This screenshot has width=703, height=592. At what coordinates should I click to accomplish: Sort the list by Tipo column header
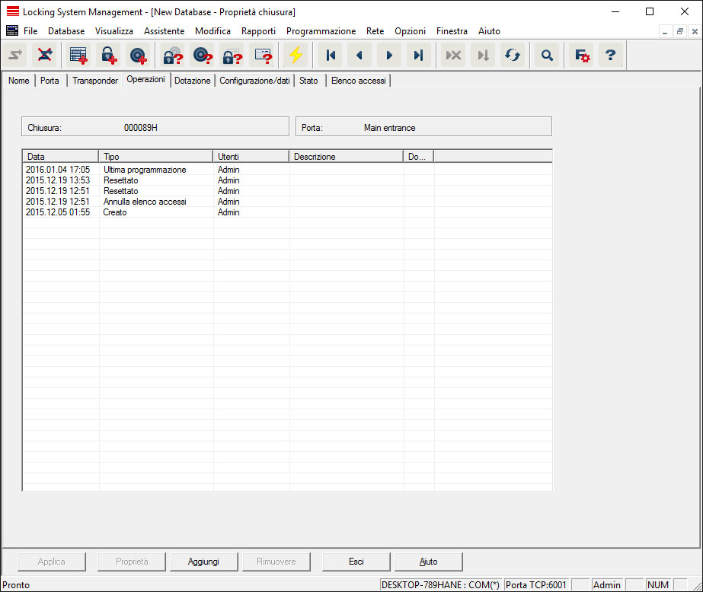coord(156,156)
